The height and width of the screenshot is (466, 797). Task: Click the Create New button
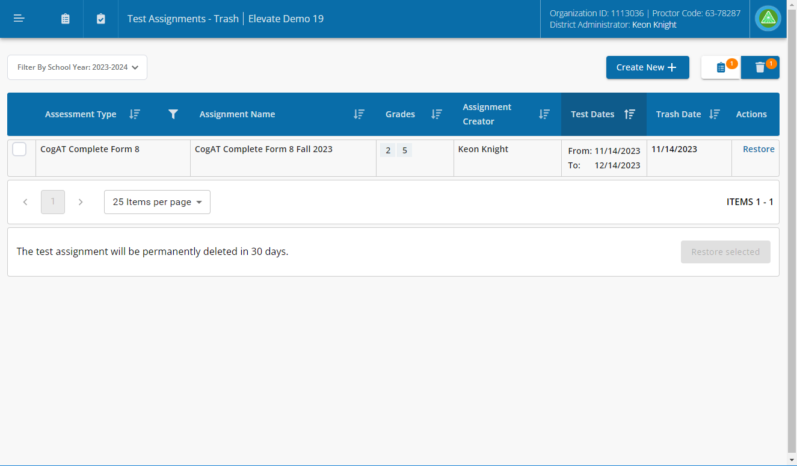[647, 67]
